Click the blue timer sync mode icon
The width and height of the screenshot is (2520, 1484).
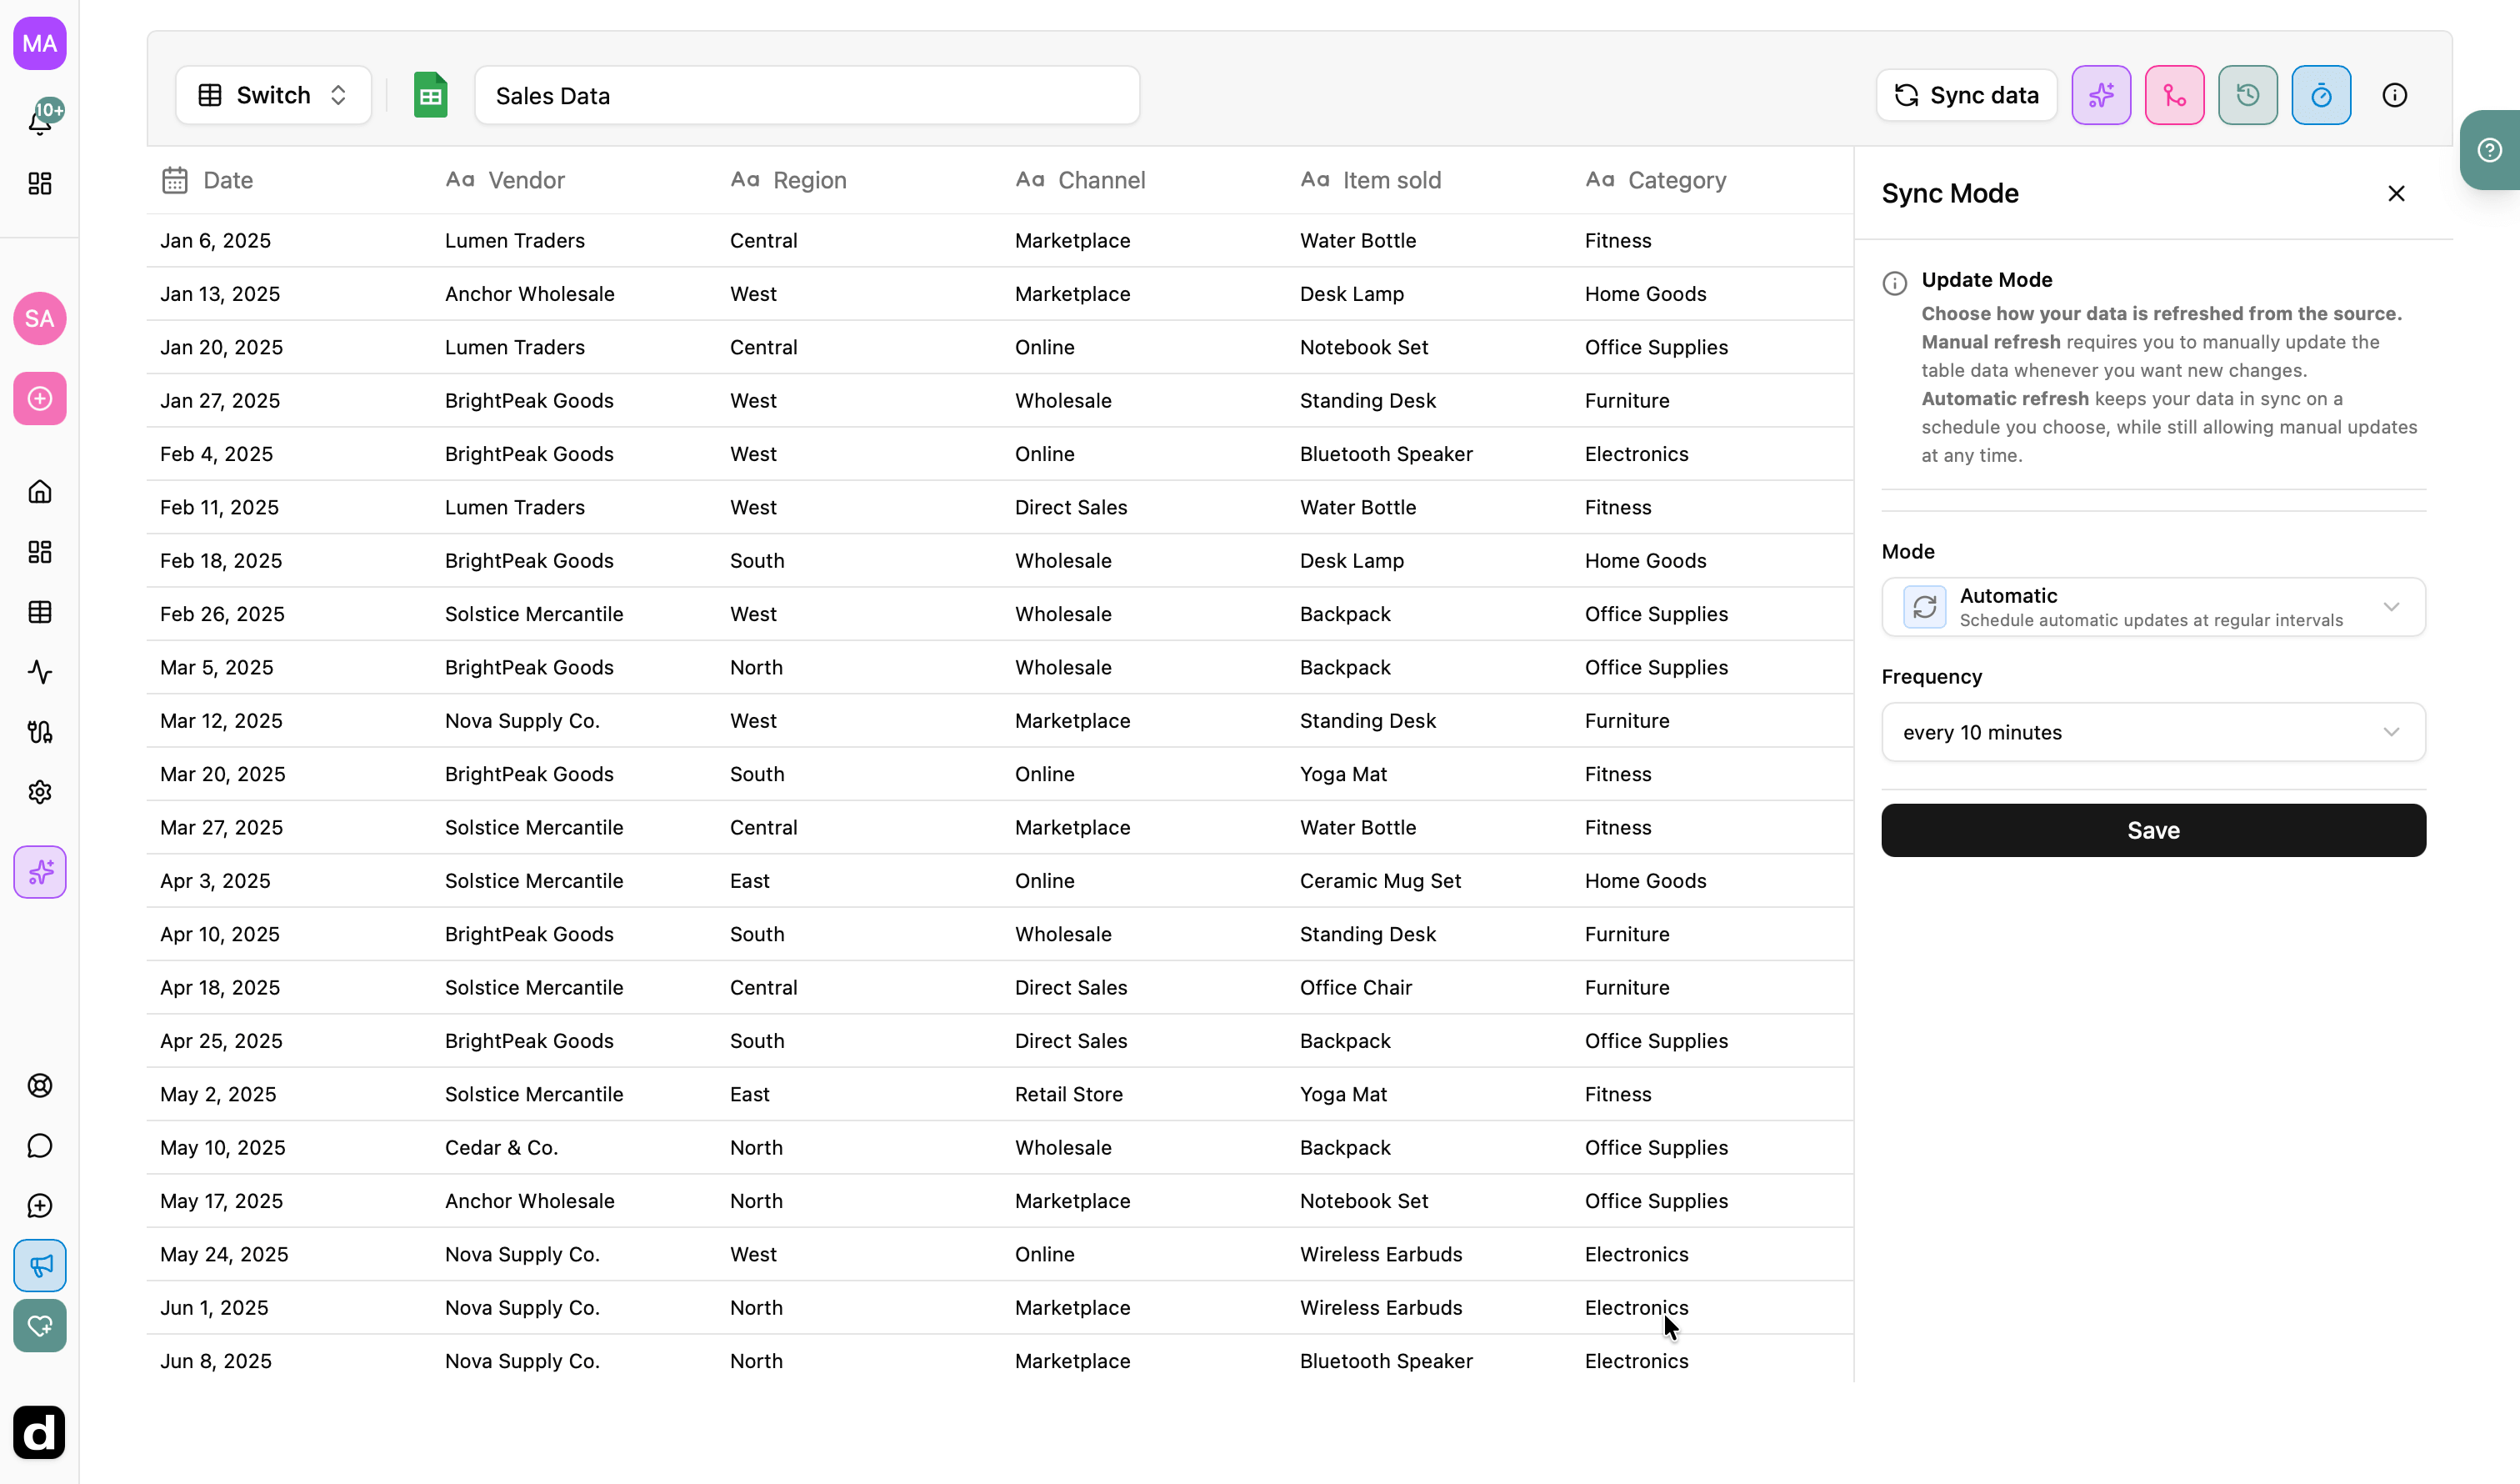2321,95
